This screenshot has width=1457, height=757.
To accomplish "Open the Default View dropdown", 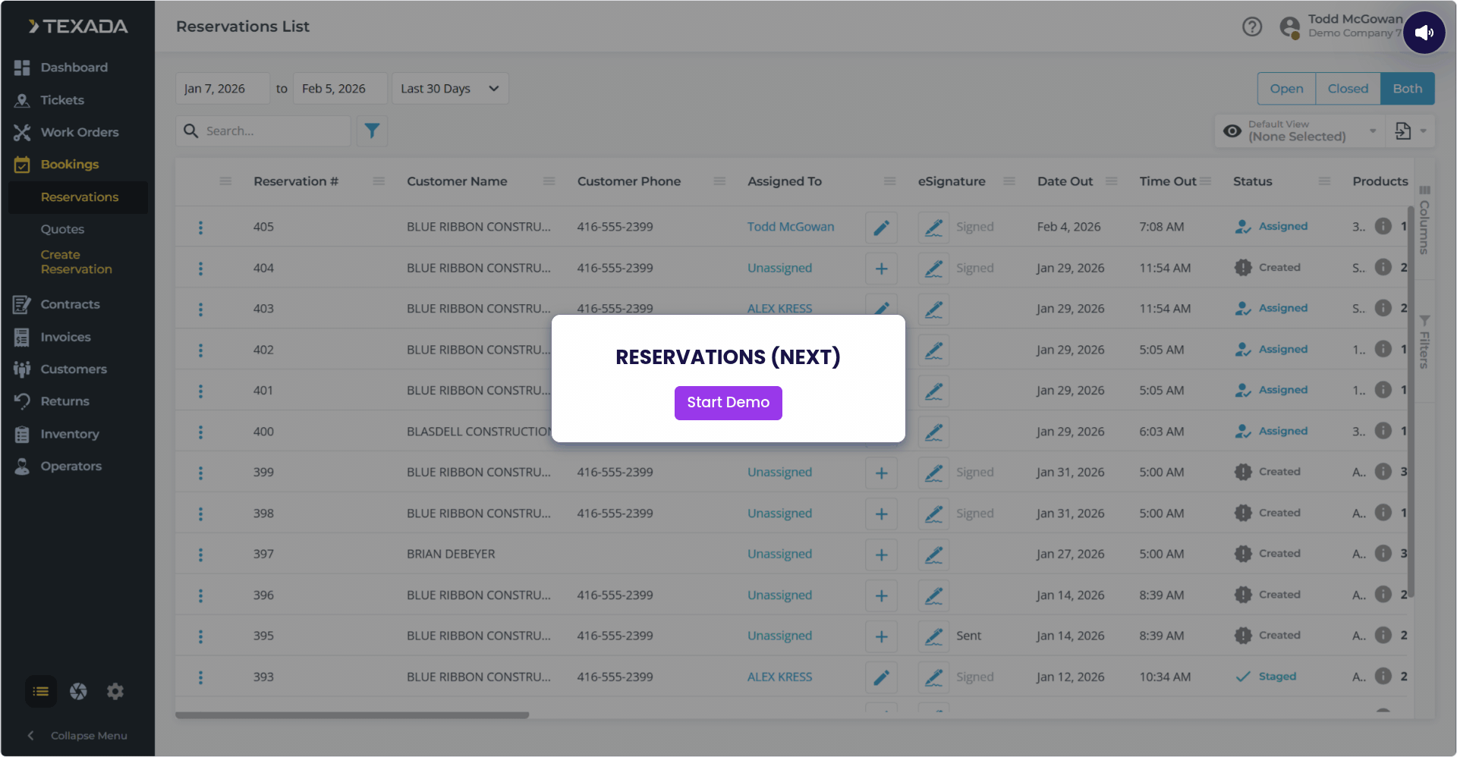I will (1300, 131).
